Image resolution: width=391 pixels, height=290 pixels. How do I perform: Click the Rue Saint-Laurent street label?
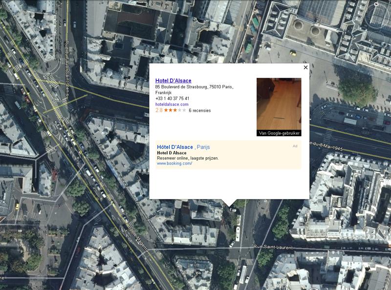(x=273, y=247)
